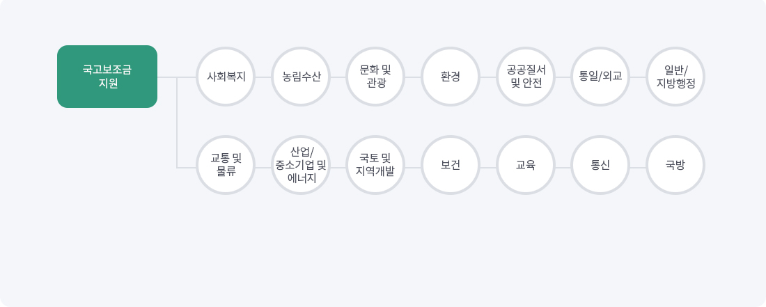Click the 국고보조금 지원 title text
The height and width of the screenshot is (307, 766).
point(107,77)
